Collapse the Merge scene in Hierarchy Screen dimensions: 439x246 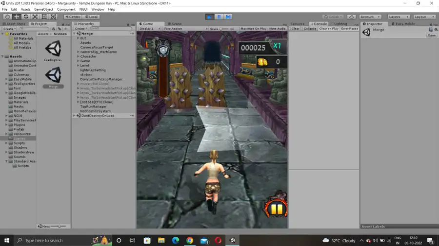(x=75, y=34)
